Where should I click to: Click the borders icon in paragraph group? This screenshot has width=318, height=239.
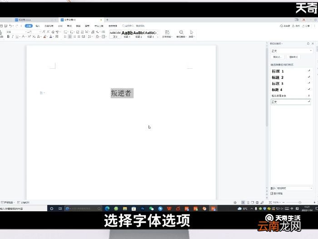[x=104, y=36]
